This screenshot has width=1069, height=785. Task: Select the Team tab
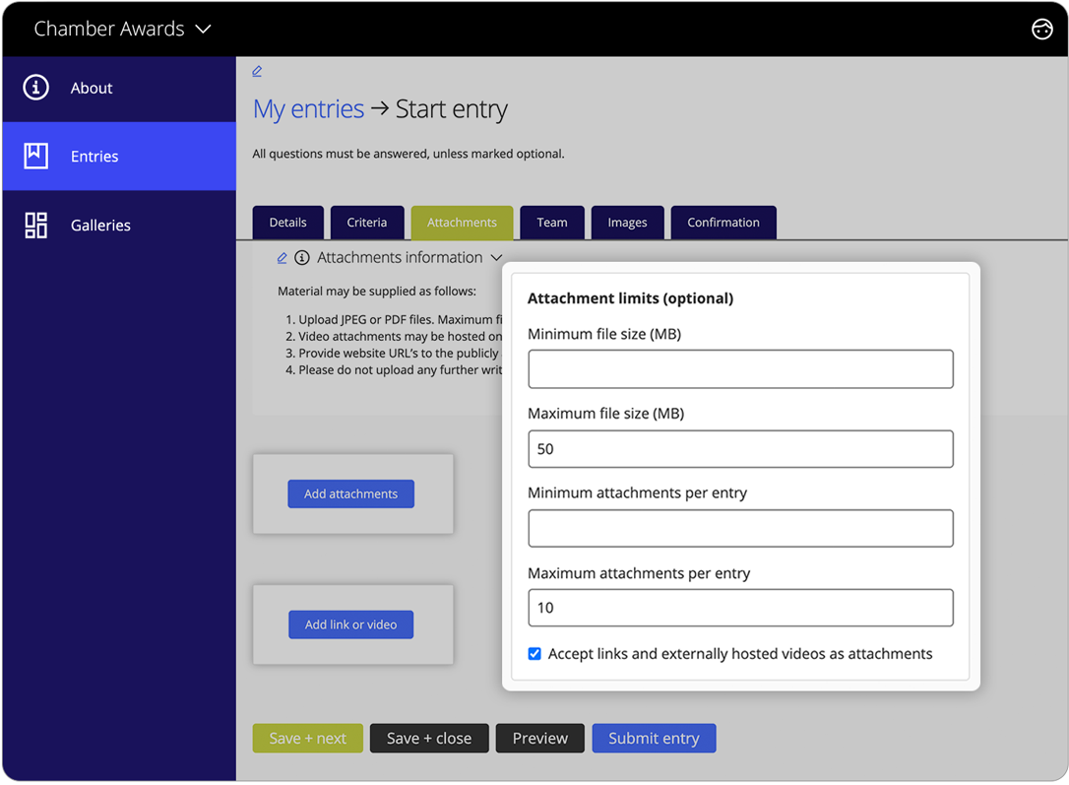[552, 223]
